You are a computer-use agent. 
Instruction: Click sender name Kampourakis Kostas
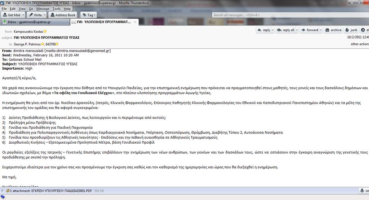tap(28, 32)
